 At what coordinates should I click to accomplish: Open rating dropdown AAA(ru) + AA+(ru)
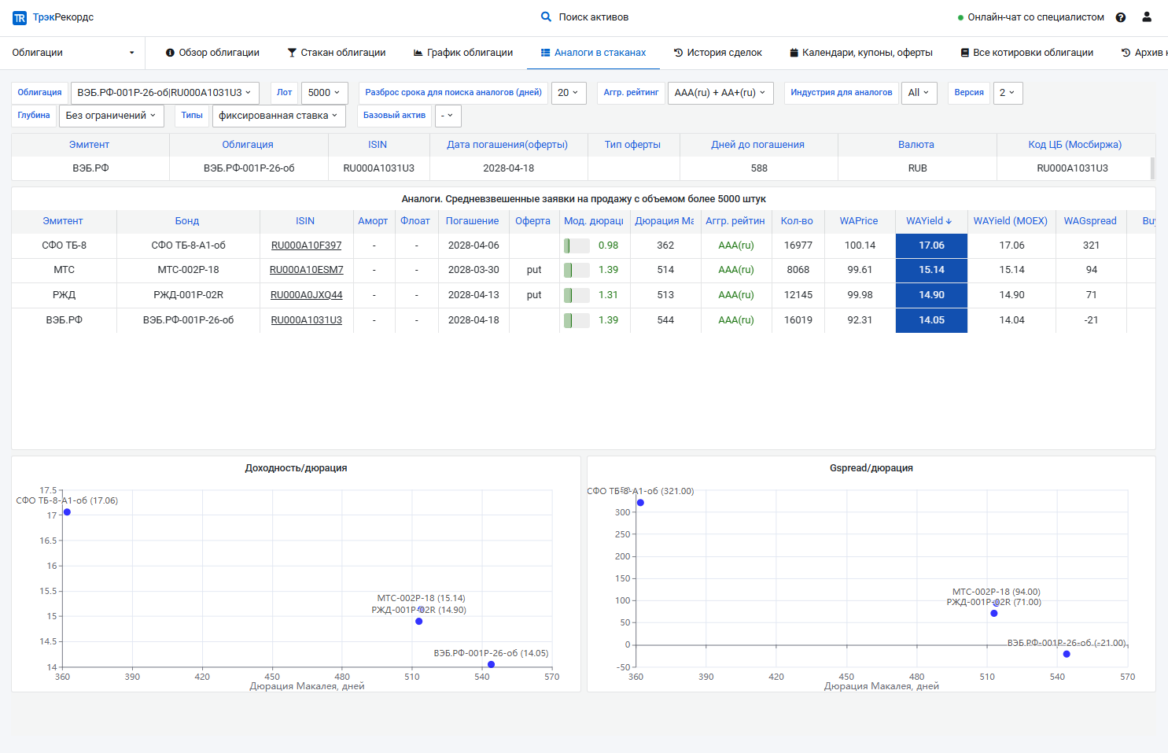[720, 93]
